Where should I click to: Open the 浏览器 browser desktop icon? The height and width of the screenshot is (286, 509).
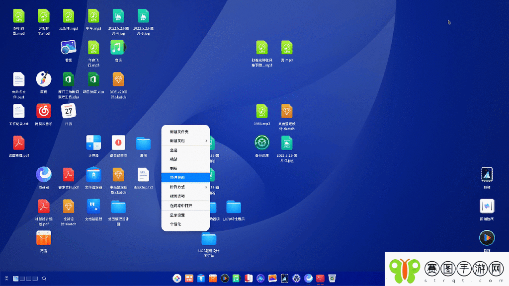pos(44,174)
